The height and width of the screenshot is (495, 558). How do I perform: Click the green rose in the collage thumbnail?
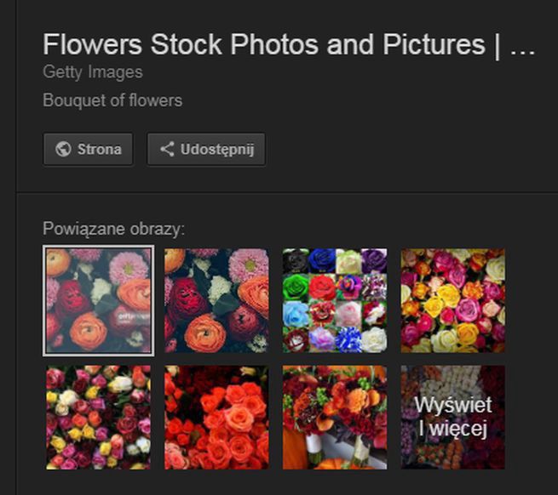click(x=296, y=286)
